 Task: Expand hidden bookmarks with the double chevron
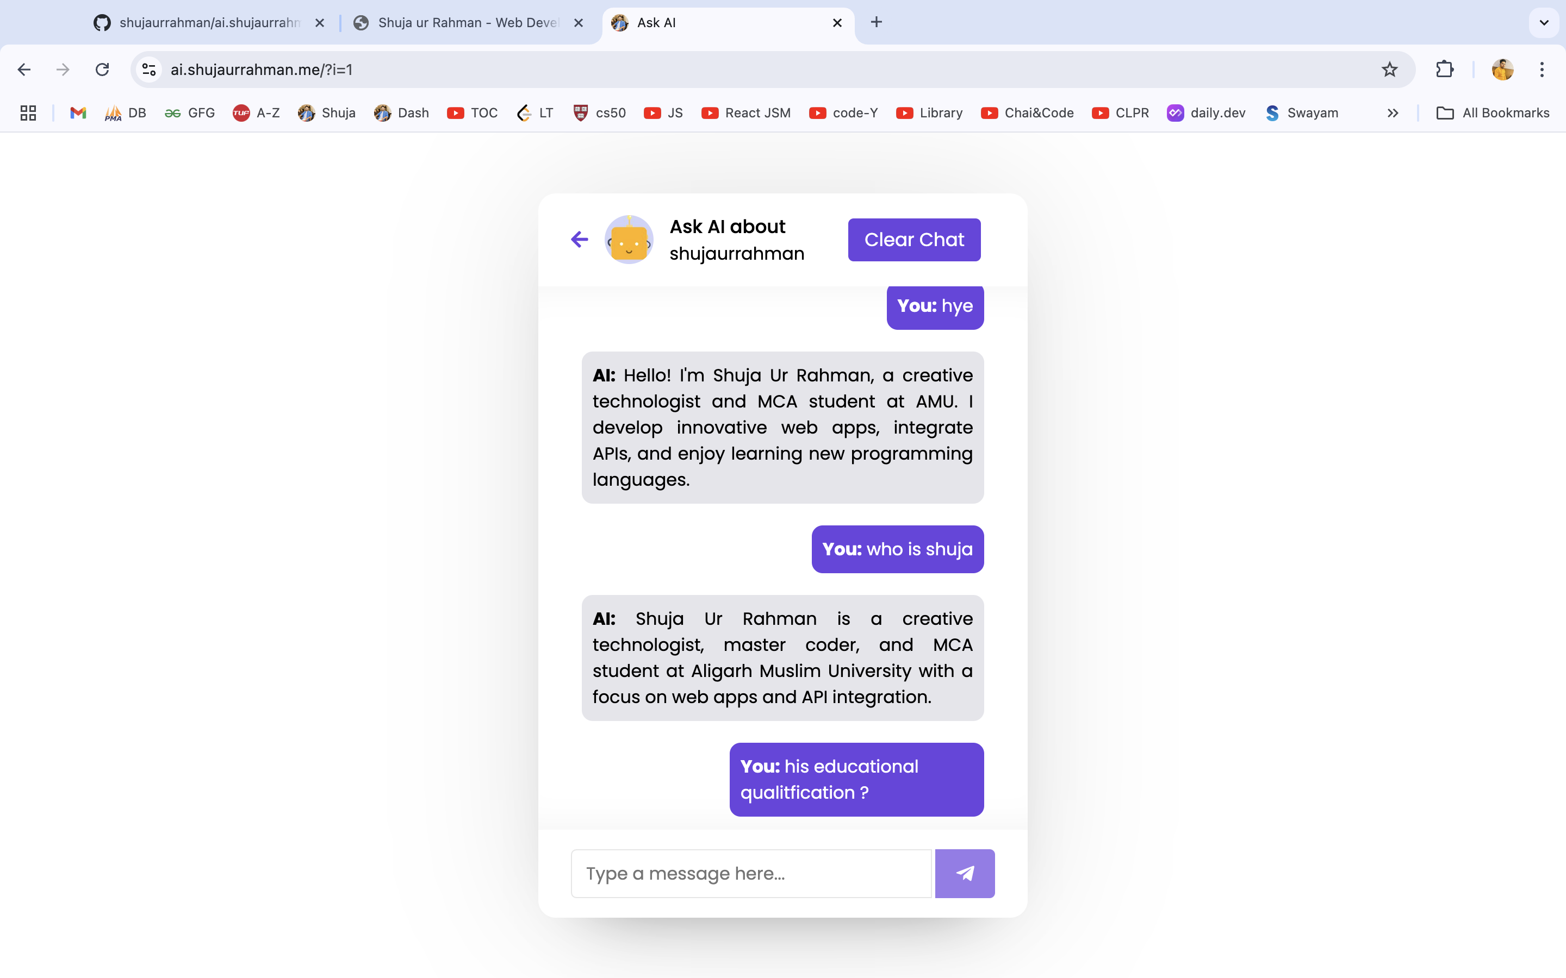(x=1392, y=112)
